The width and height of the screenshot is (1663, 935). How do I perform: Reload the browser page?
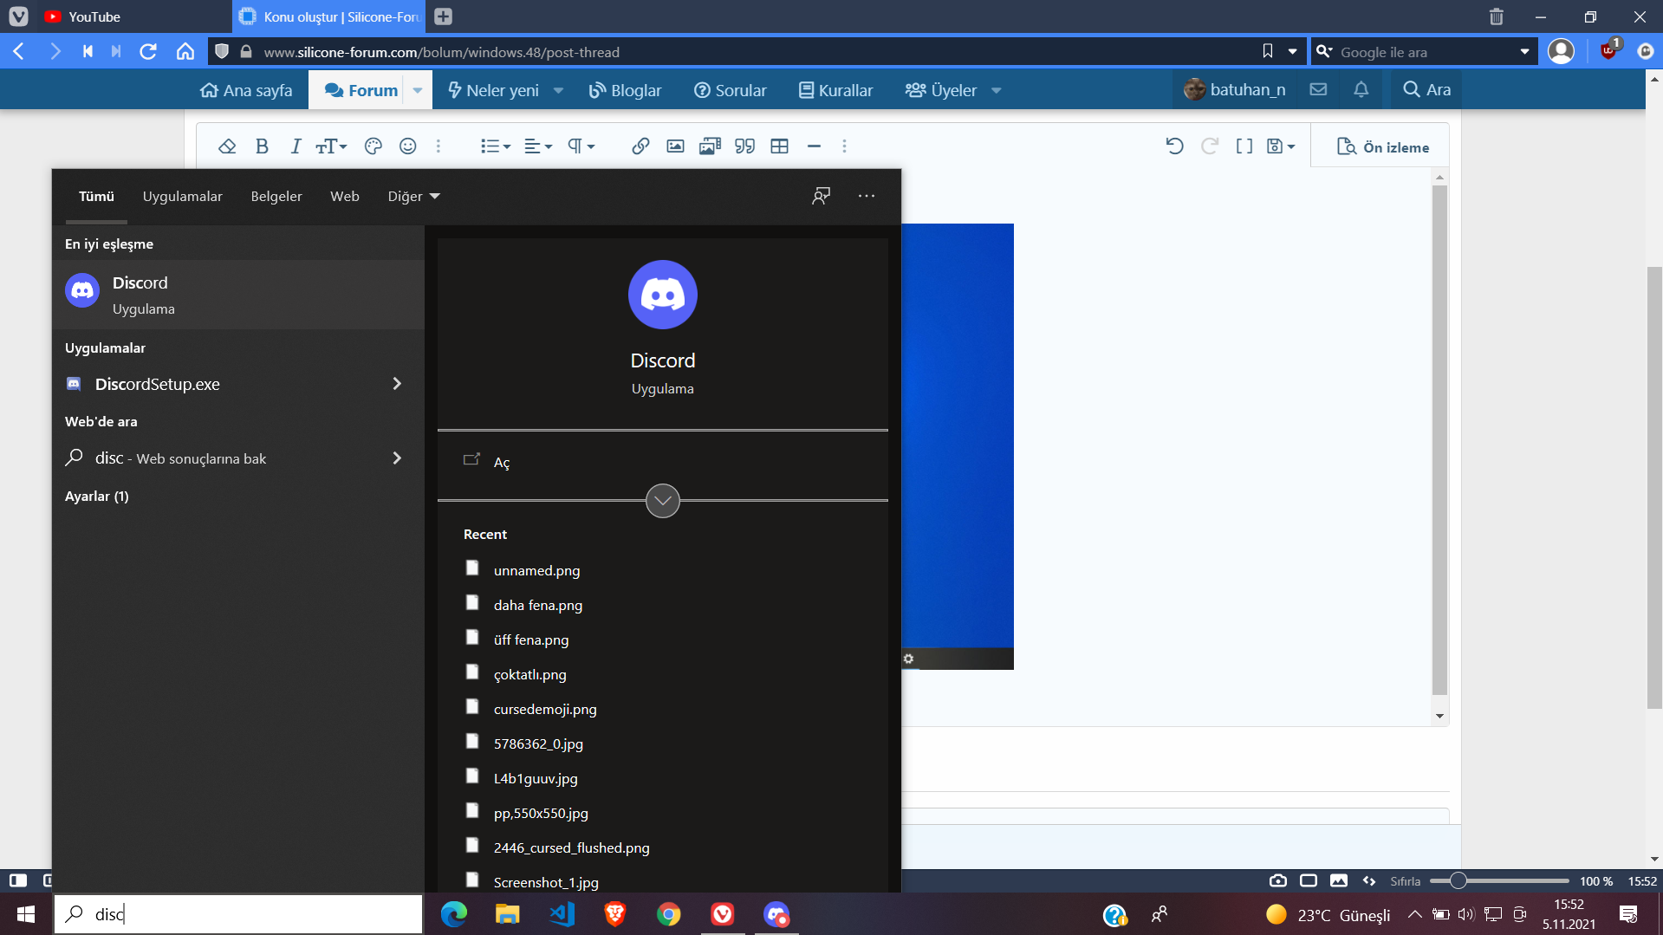pyautogui.click(x=148, y=52)
